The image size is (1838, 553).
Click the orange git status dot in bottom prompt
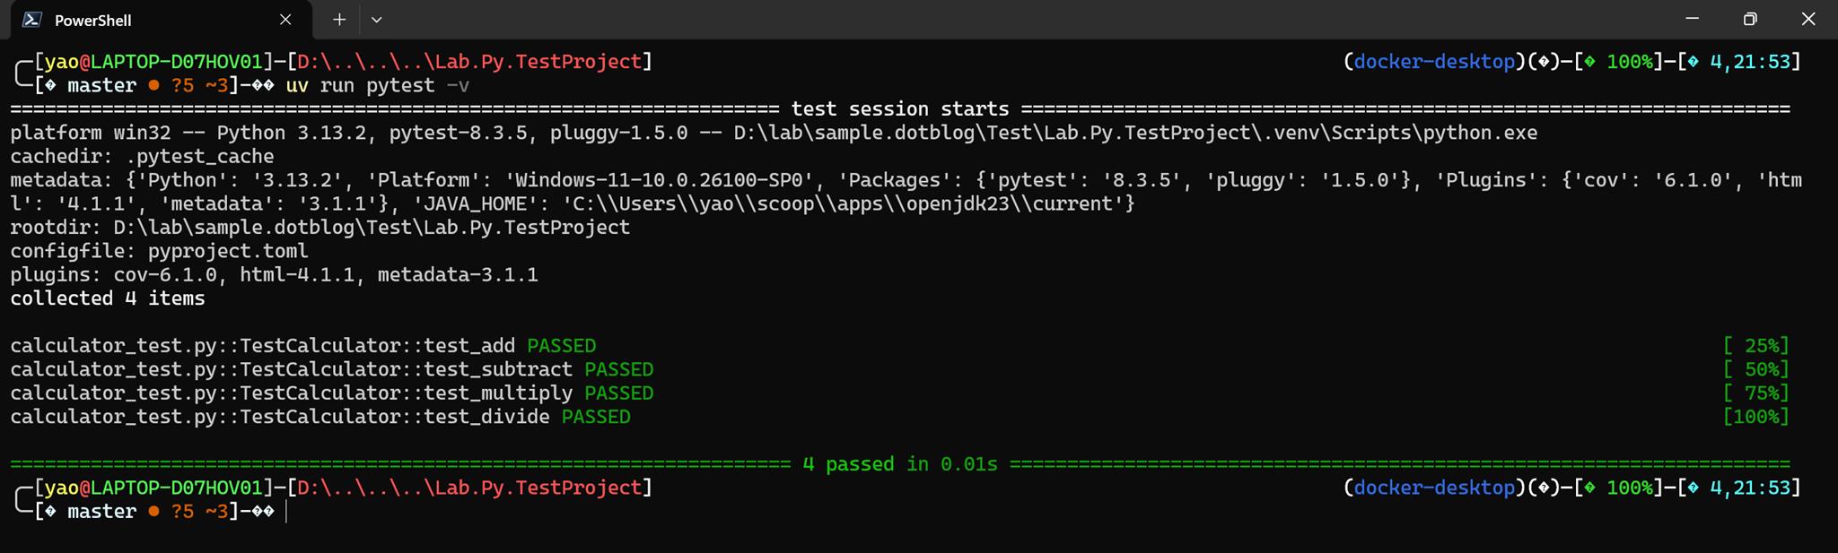pyautogui.click(x=153, y=512)
